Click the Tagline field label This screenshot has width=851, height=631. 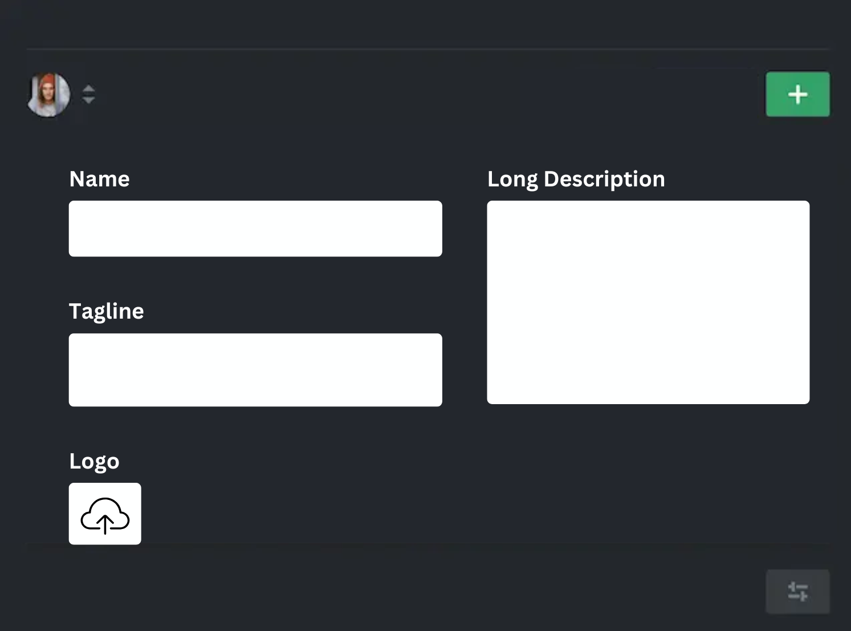click(x=106, y=311)
